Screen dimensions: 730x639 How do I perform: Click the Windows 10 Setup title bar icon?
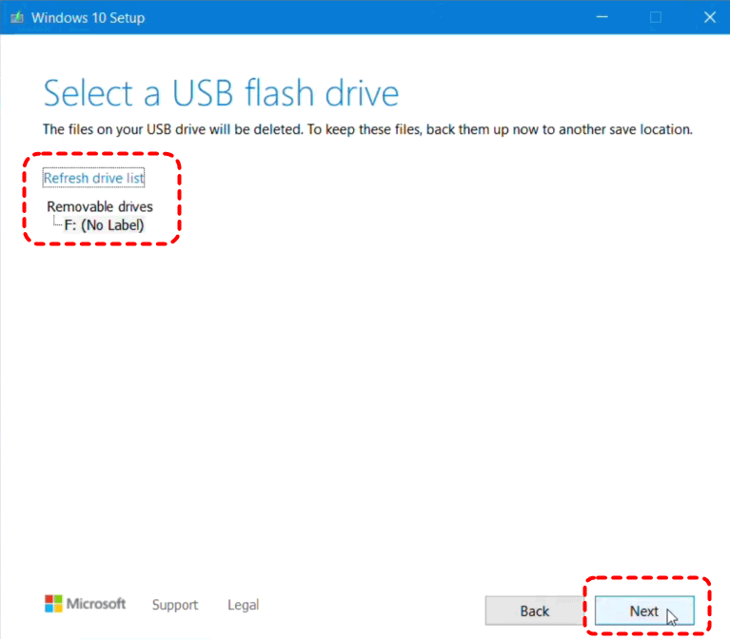click(x=17, y=18)
